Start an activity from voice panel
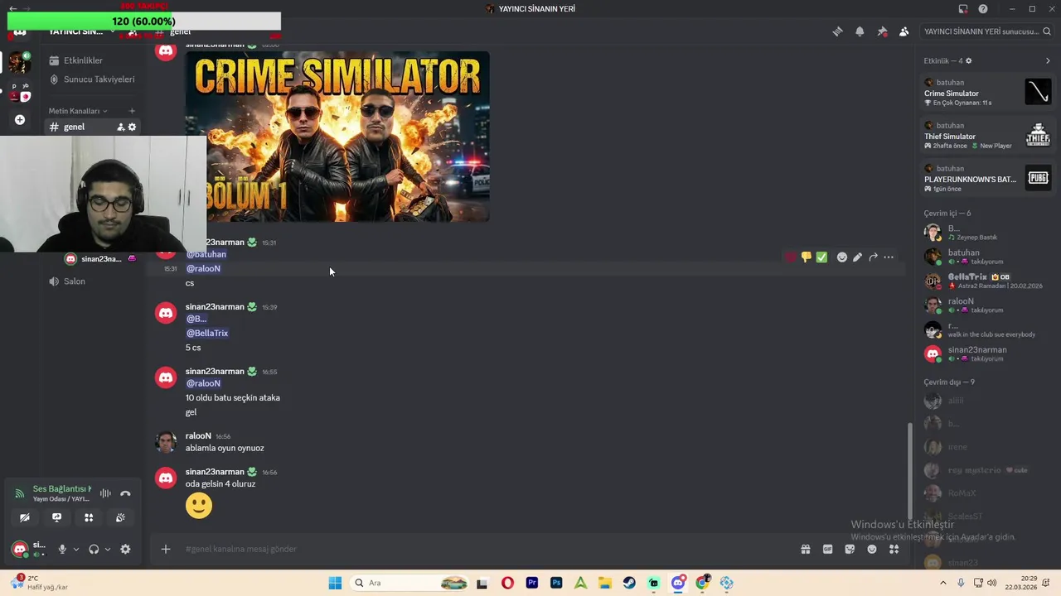This screenshot has width=1061, height=596. [89, 517]
